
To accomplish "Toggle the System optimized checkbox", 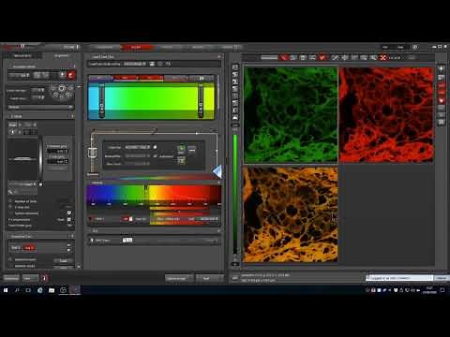I will pyautogui.click(x=69, y=212).
